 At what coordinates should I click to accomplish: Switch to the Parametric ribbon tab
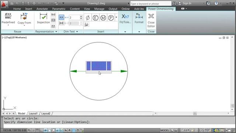click(59, 9)
